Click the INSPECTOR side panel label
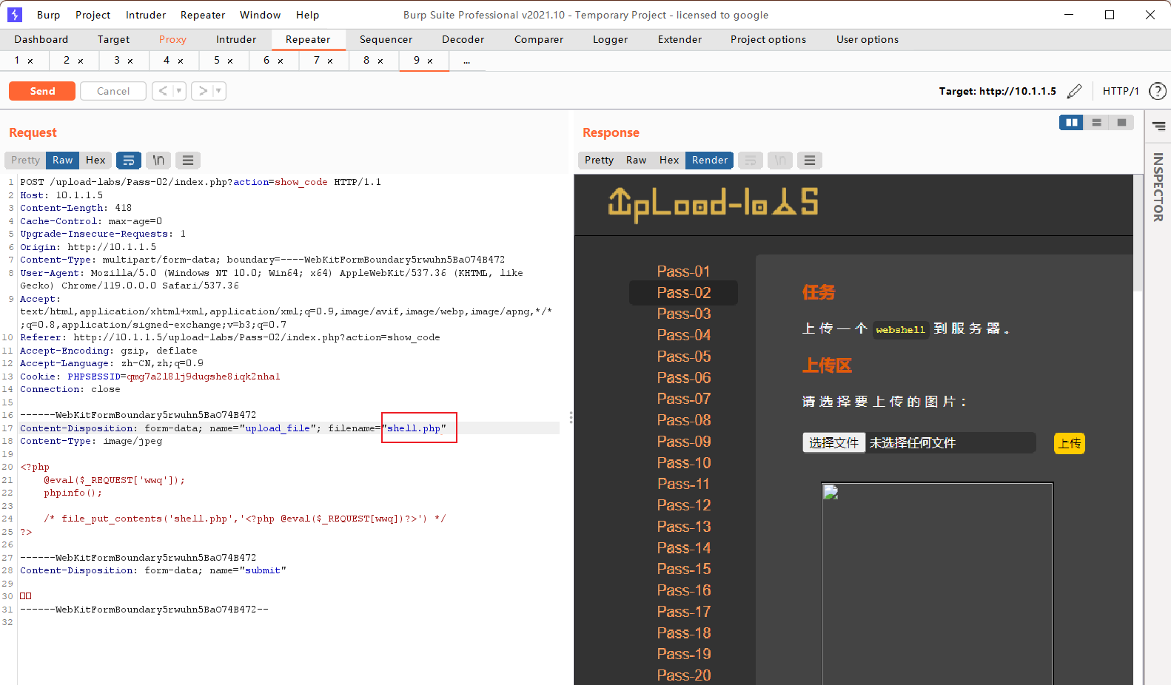The width and height of the screenshot is (1171, 685). pos(1158,187)
